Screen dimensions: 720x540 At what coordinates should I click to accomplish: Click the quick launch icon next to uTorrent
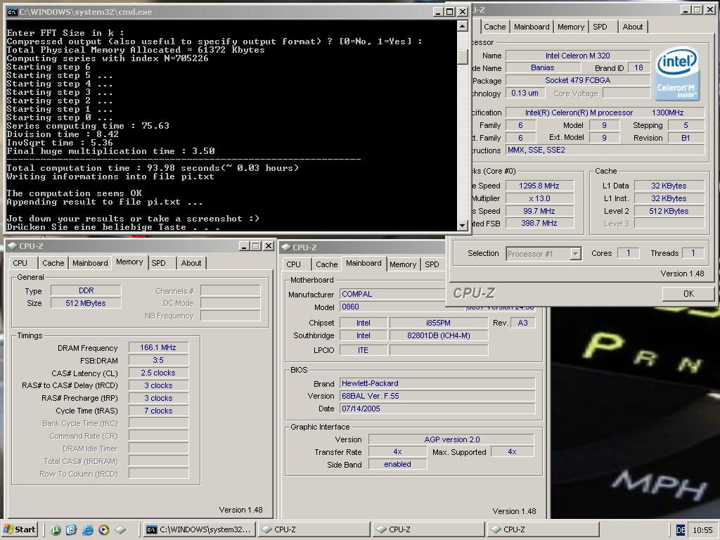pyautogui.click(x=72, y=530)
